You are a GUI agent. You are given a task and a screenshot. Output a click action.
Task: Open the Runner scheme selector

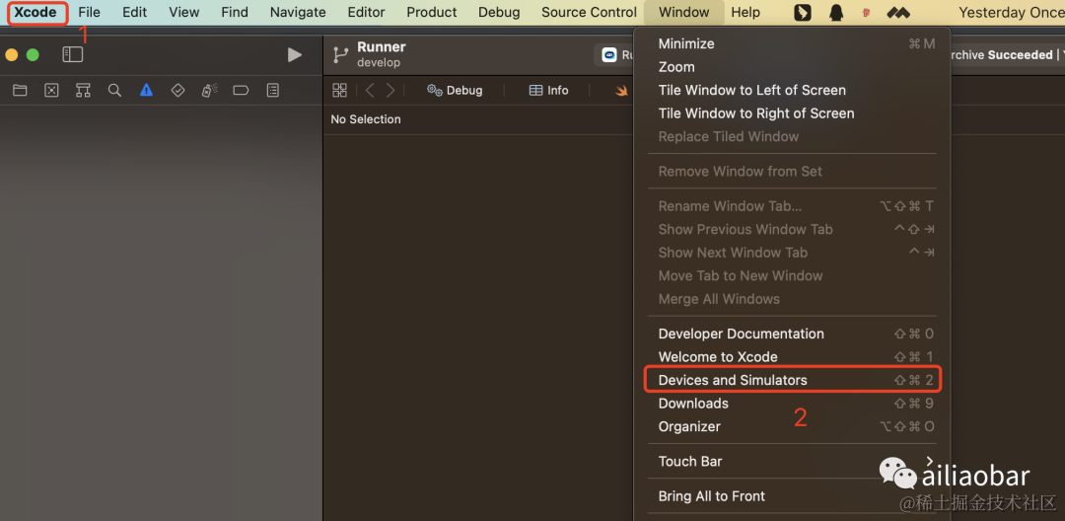614,55
